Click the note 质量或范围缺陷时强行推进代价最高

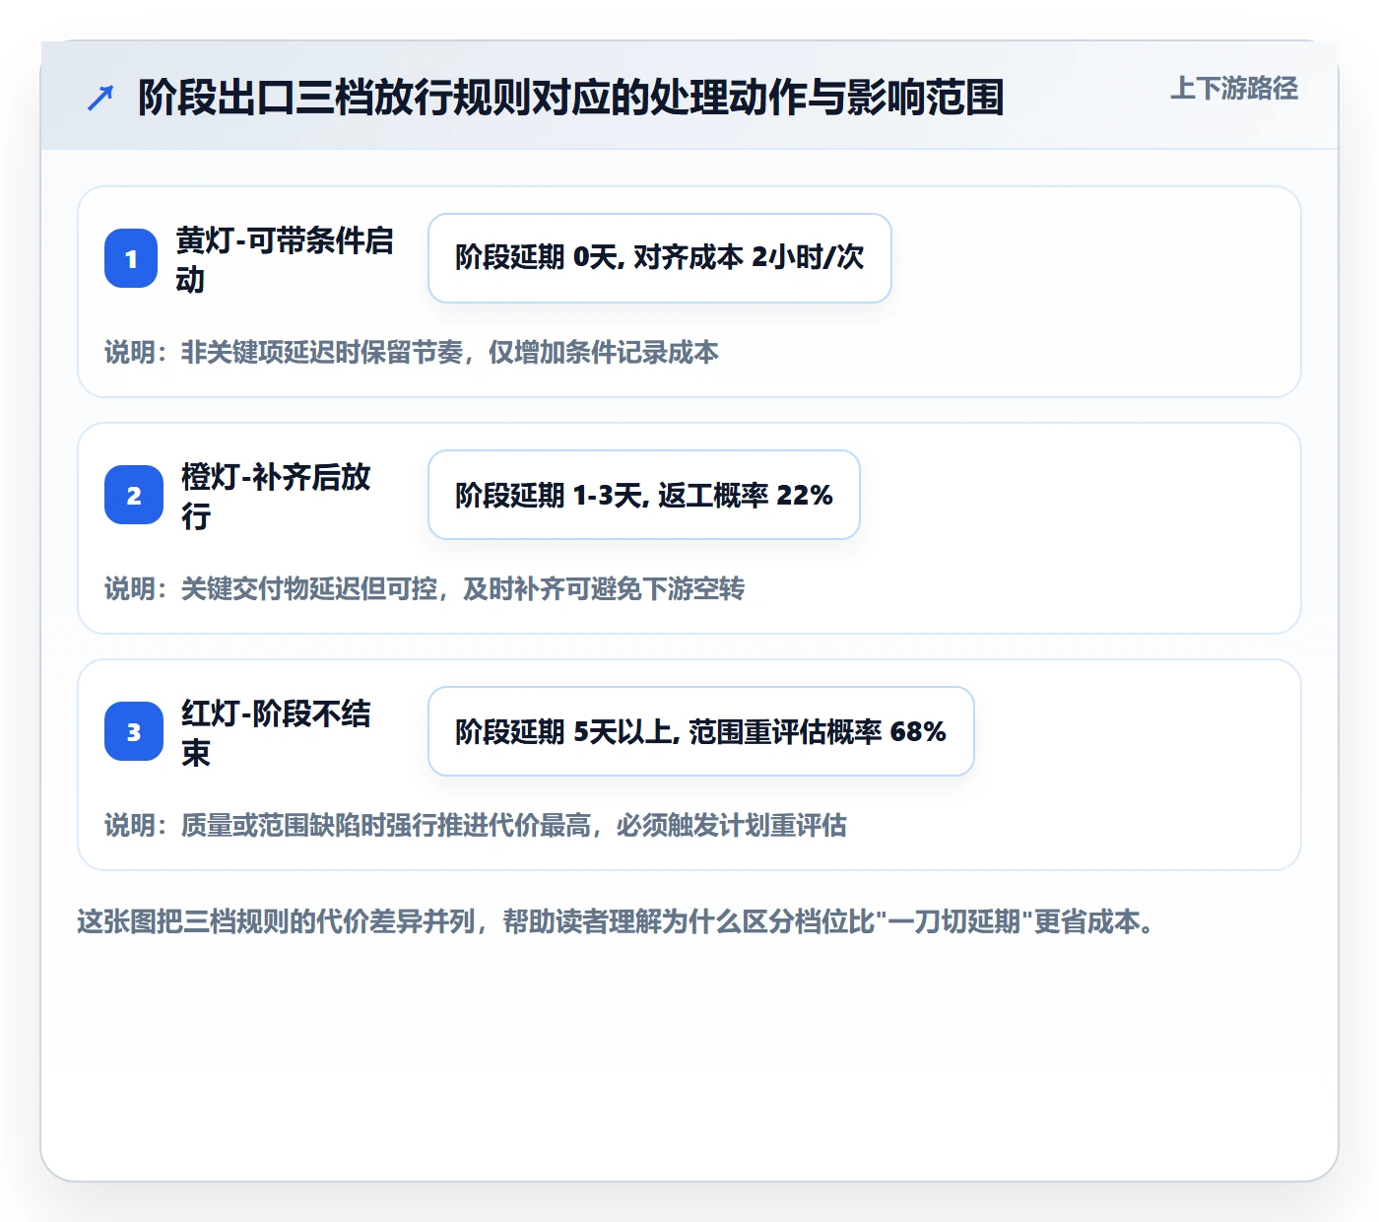476,825
